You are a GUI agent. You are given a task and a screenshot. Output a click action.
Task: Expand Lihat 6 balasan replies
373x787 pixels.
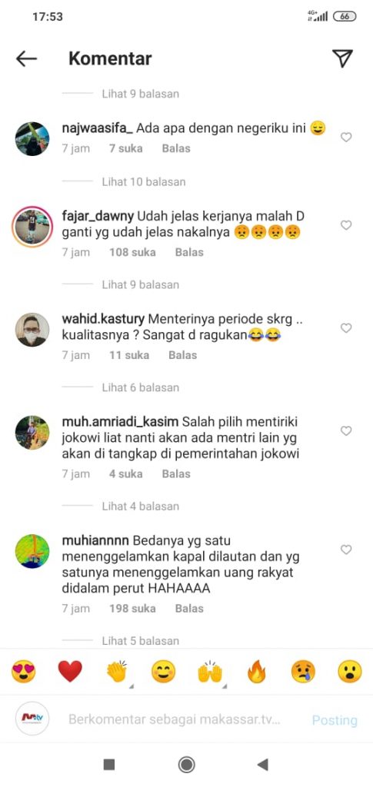[140, 387]
